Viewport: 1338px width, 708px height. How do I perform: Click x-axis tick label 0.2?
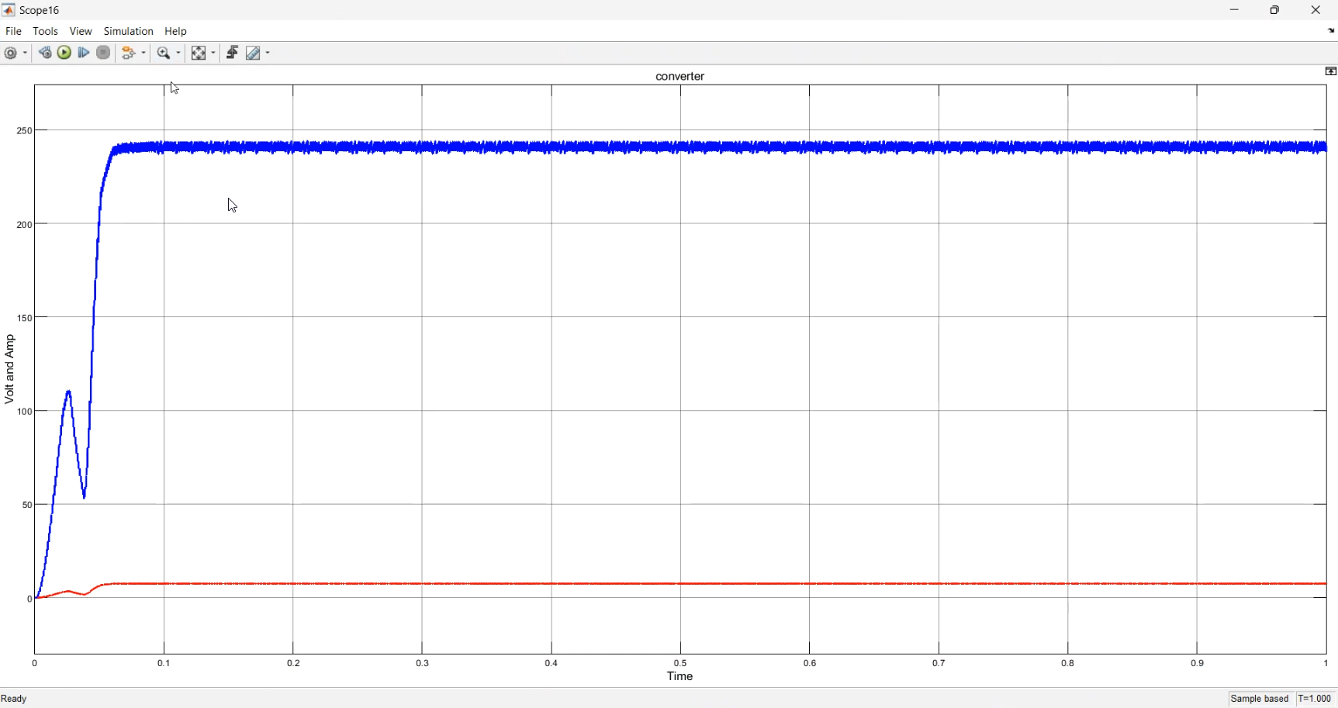(x=293, y=663)
